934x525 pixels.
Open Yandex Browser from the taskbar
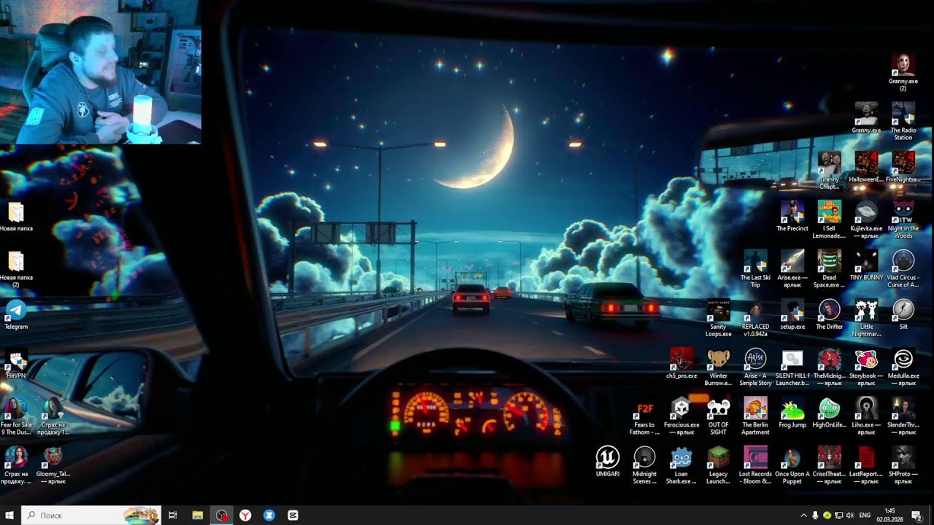(x=245, y=516)
